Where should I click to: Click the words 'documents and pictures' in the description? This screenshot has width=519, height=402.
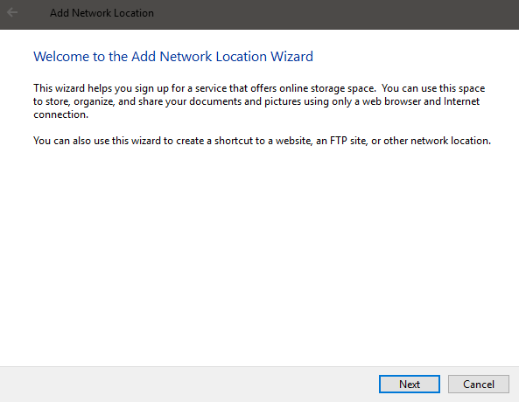245,101
